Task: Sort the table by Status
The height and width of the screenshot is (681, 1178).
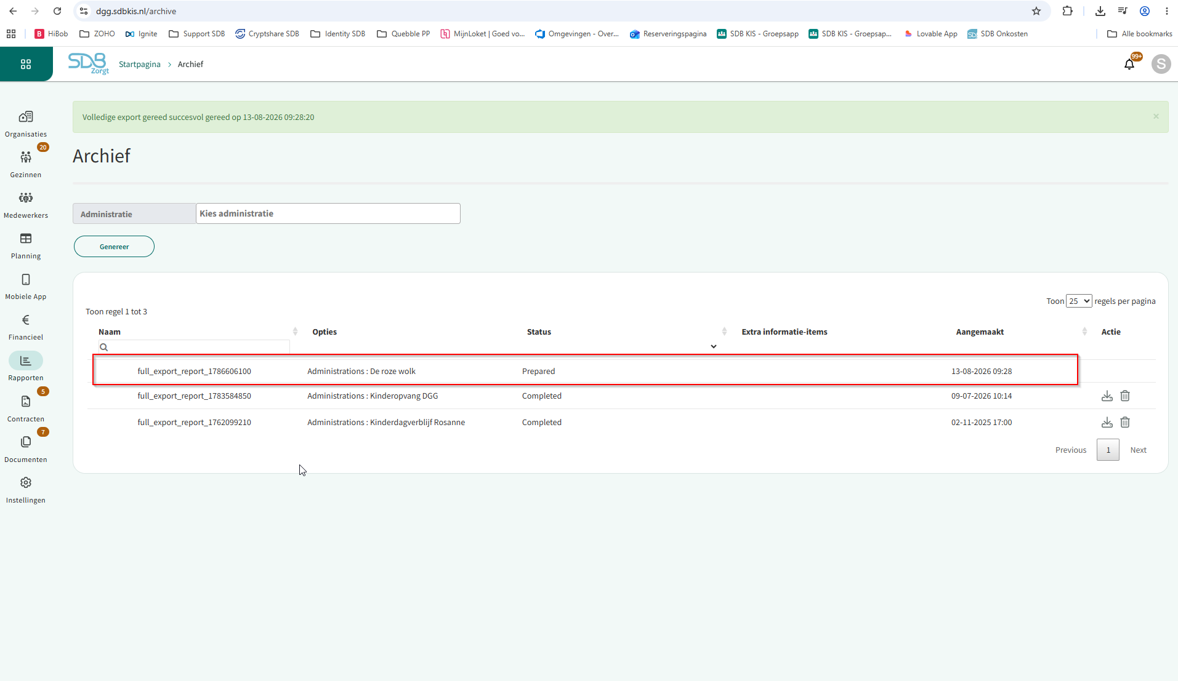Action: pos(724,332)
